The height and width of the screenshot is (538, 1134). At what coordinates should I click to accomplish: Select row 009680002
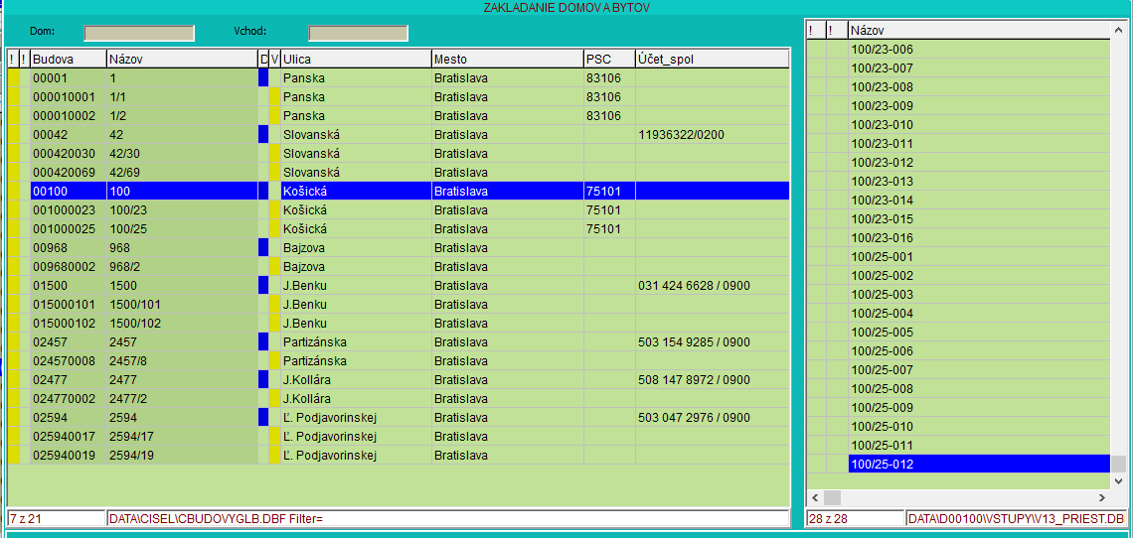(398, 266)
